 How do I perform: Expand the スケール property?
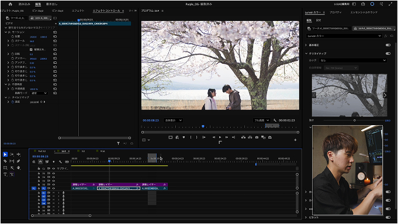point(8,41)
